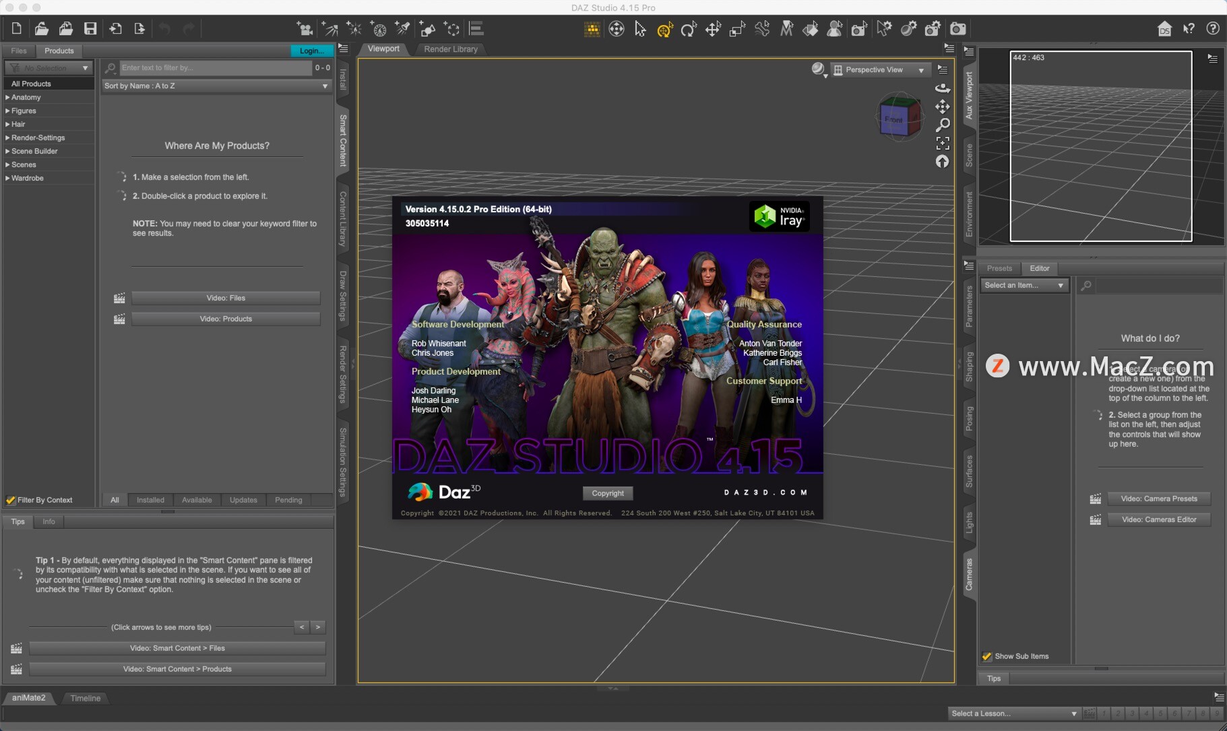Click the Render camera icon
Image resolution: width=1227 pixels, height=731 pixels.
(957, 28)
